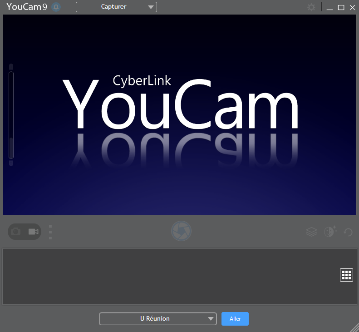
Task: Click the undo reset arrow icon
Action: point(348,232)
